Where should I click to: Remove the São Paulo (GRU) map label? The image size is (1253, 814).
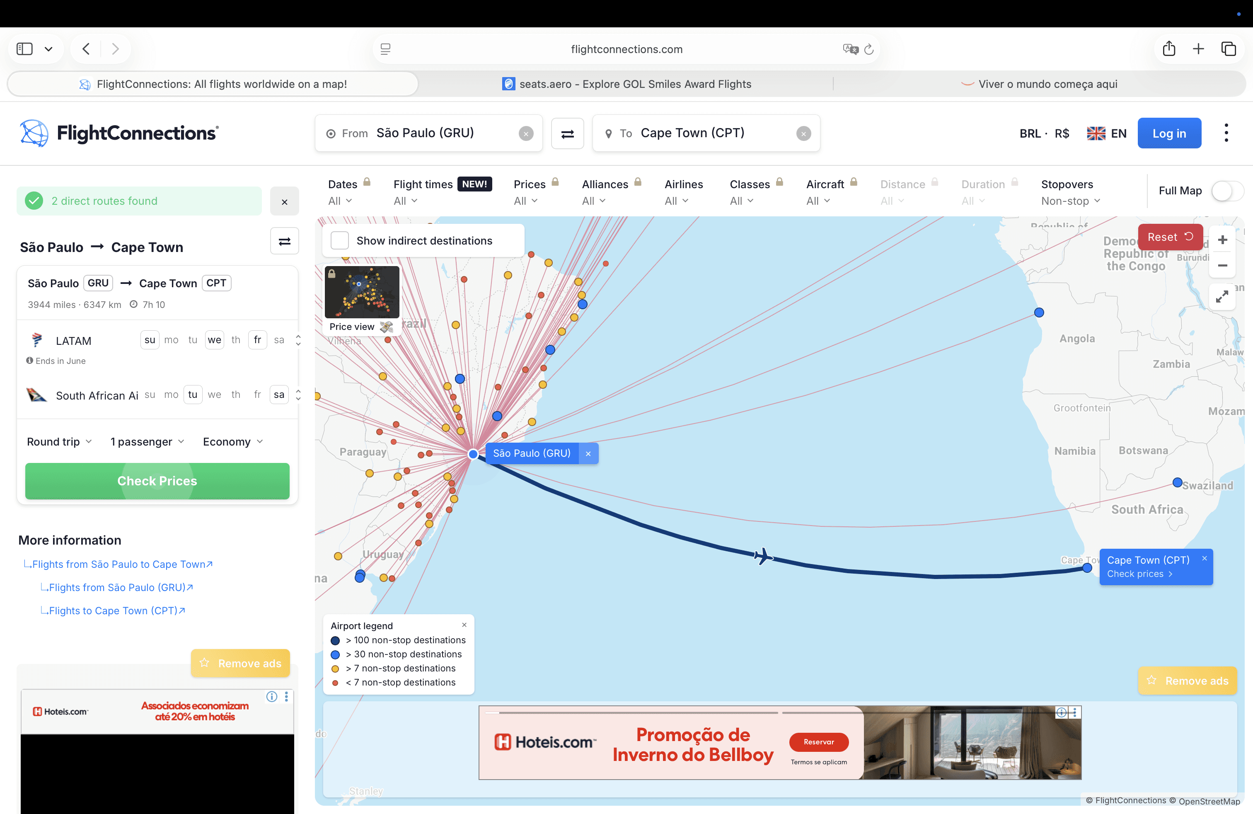(x=588, y=453)
